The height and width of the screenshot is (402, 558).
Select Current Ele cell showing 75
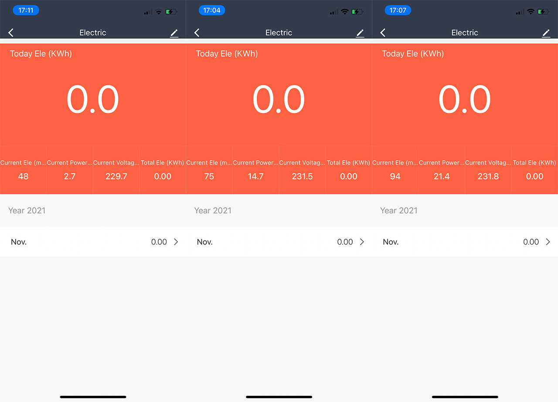point(209,170)
